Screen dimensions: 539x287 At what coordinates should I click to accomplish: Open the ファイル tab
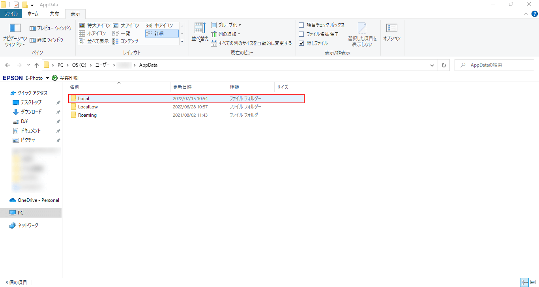[11, 14]
